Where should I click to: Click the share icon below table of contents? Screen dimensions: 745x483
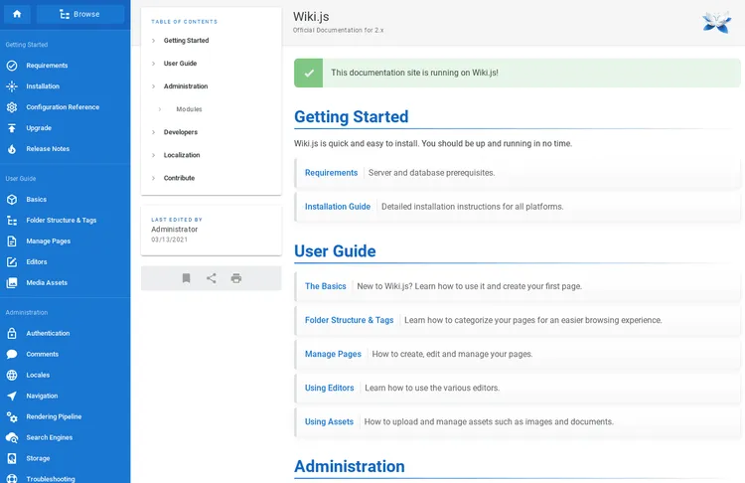[212, 278]
